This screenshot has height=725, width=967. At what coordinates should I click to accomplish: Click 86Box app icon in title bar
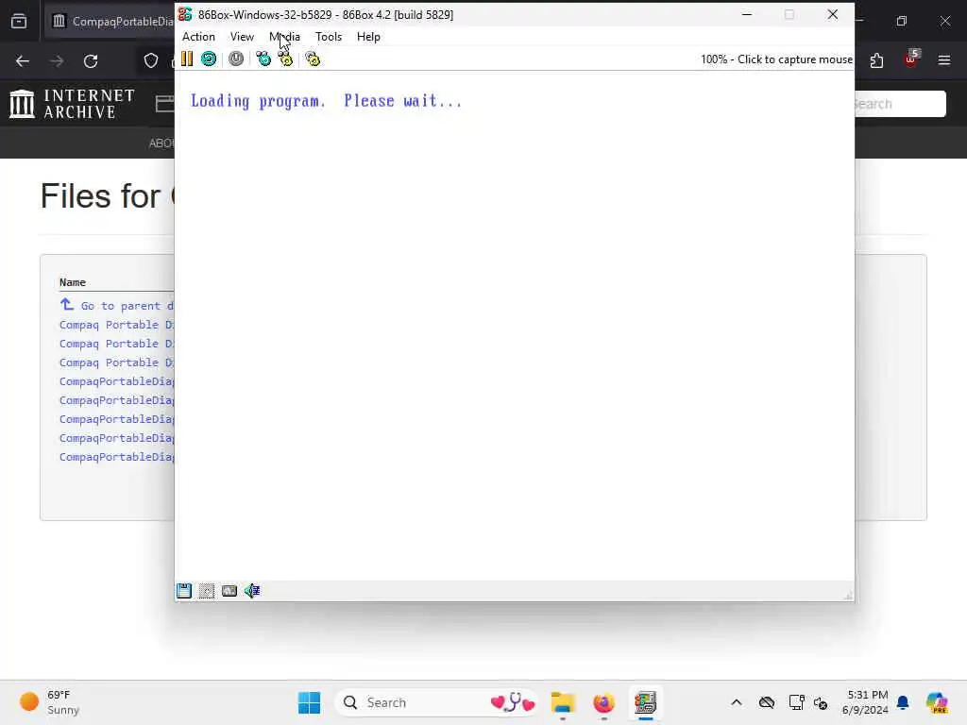(185, 14)
